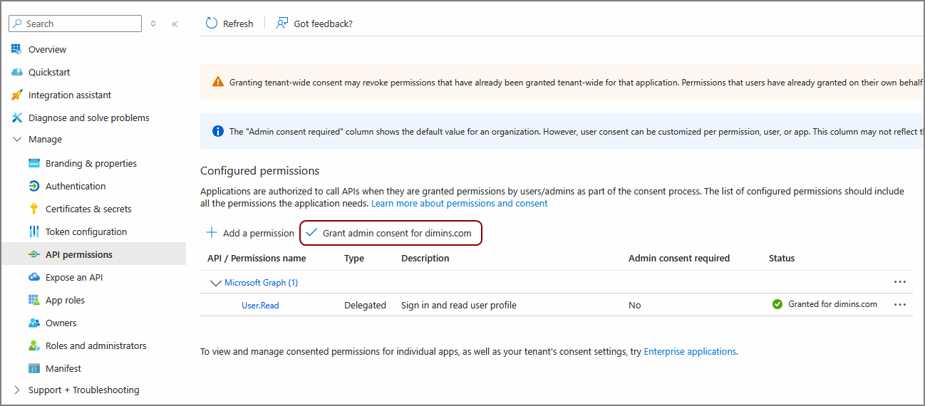Click the No value under Admin consent required
Image resolution: width=925 pixels, height=406 pixels.
[x=635, y=305]
